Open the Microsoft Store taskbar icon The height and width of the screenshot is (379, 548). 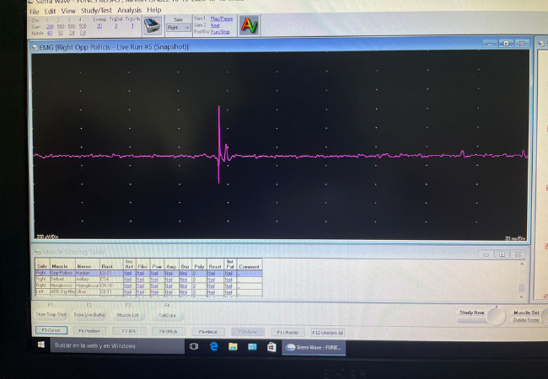point(271,346)
